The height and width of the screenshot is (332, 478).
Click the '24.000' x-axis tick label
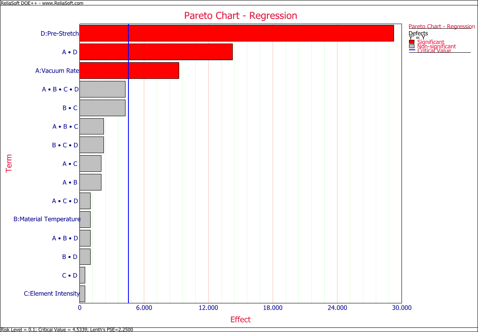coord(338,308)
